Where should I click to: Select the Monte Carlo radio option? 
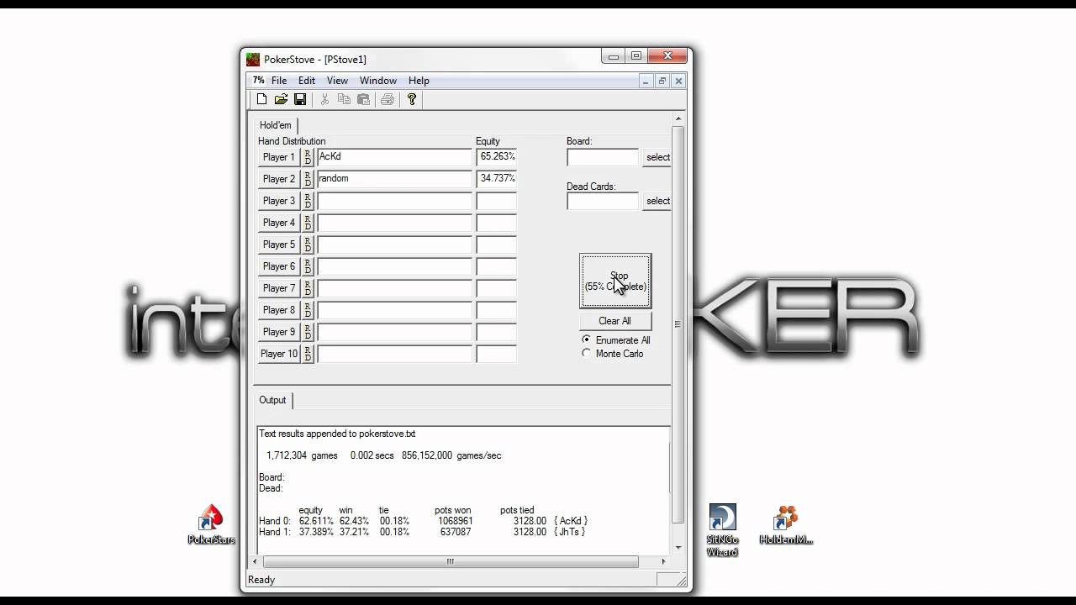coord(613,354)
